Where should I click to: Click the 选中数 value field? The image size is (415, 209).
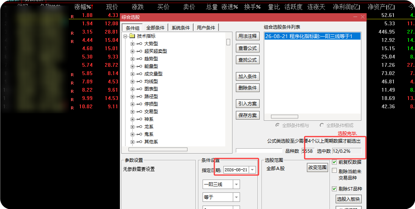[347, 151]
